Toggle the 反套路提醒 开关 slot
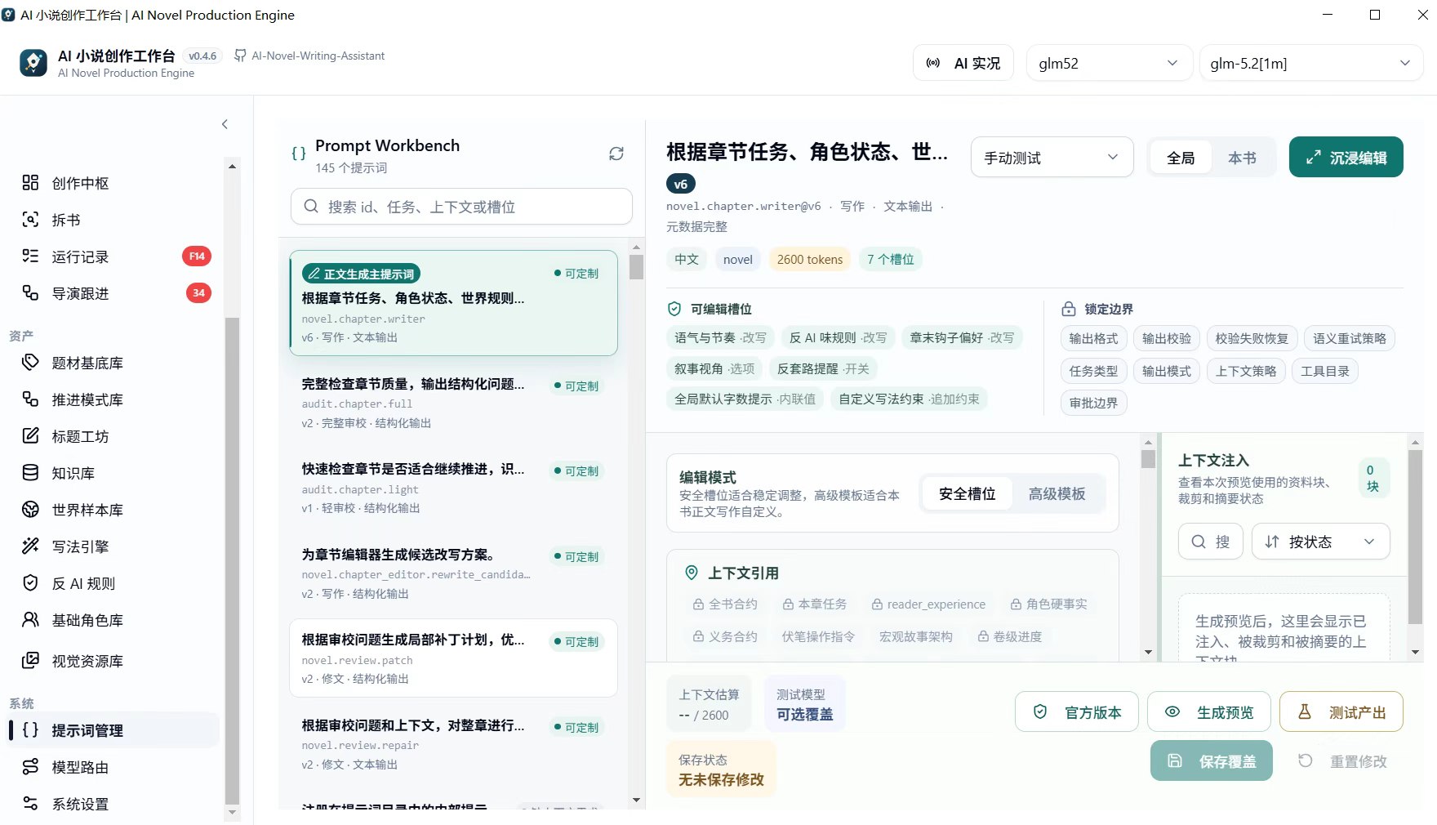Viewport: 1437px width, 825px height. [x=823, y=368]
